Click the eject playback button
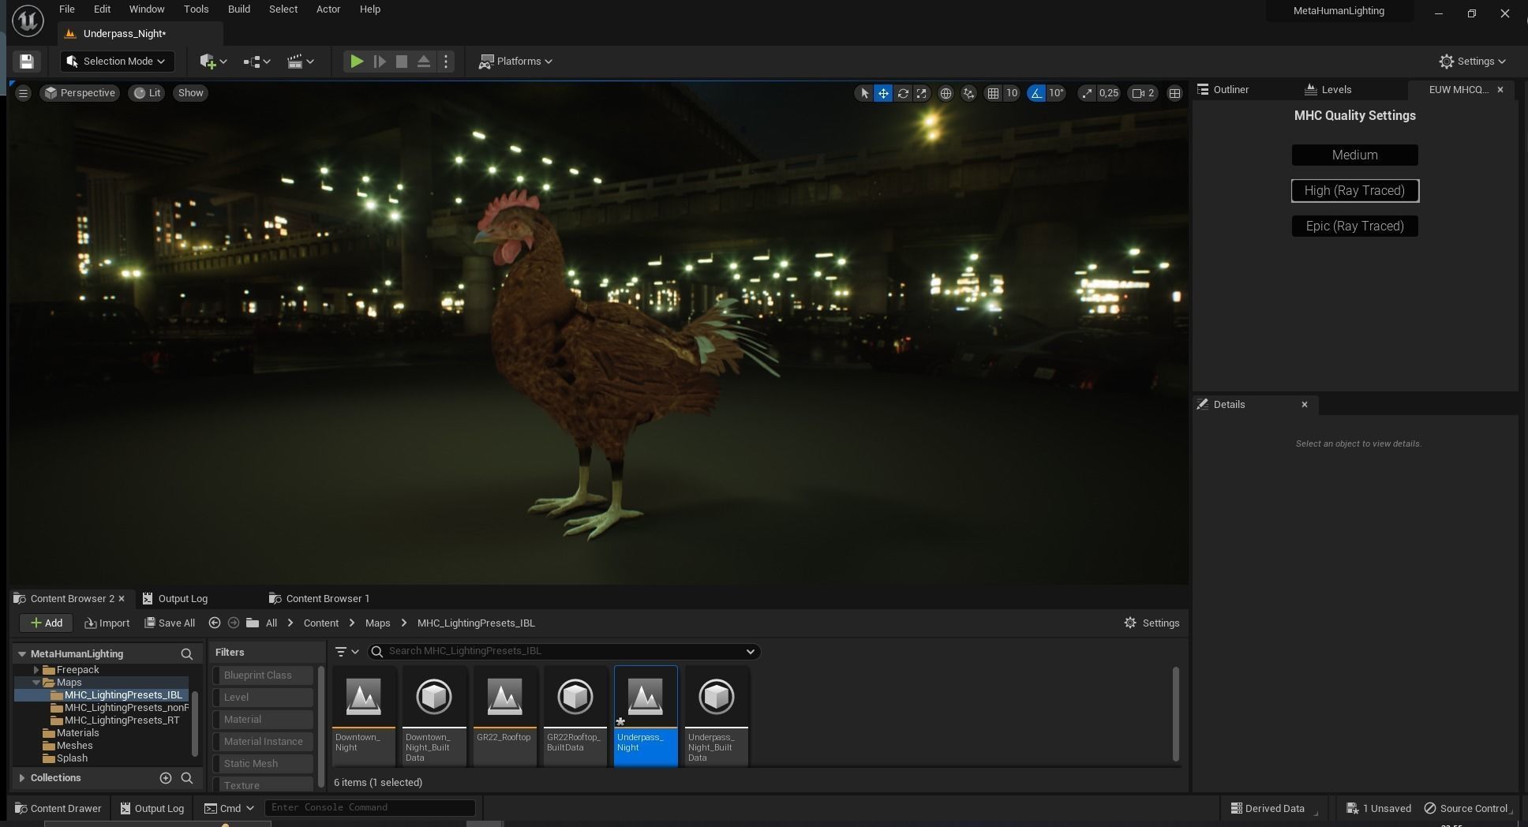This screenshot has width=1528, height=827. (424, 62)
